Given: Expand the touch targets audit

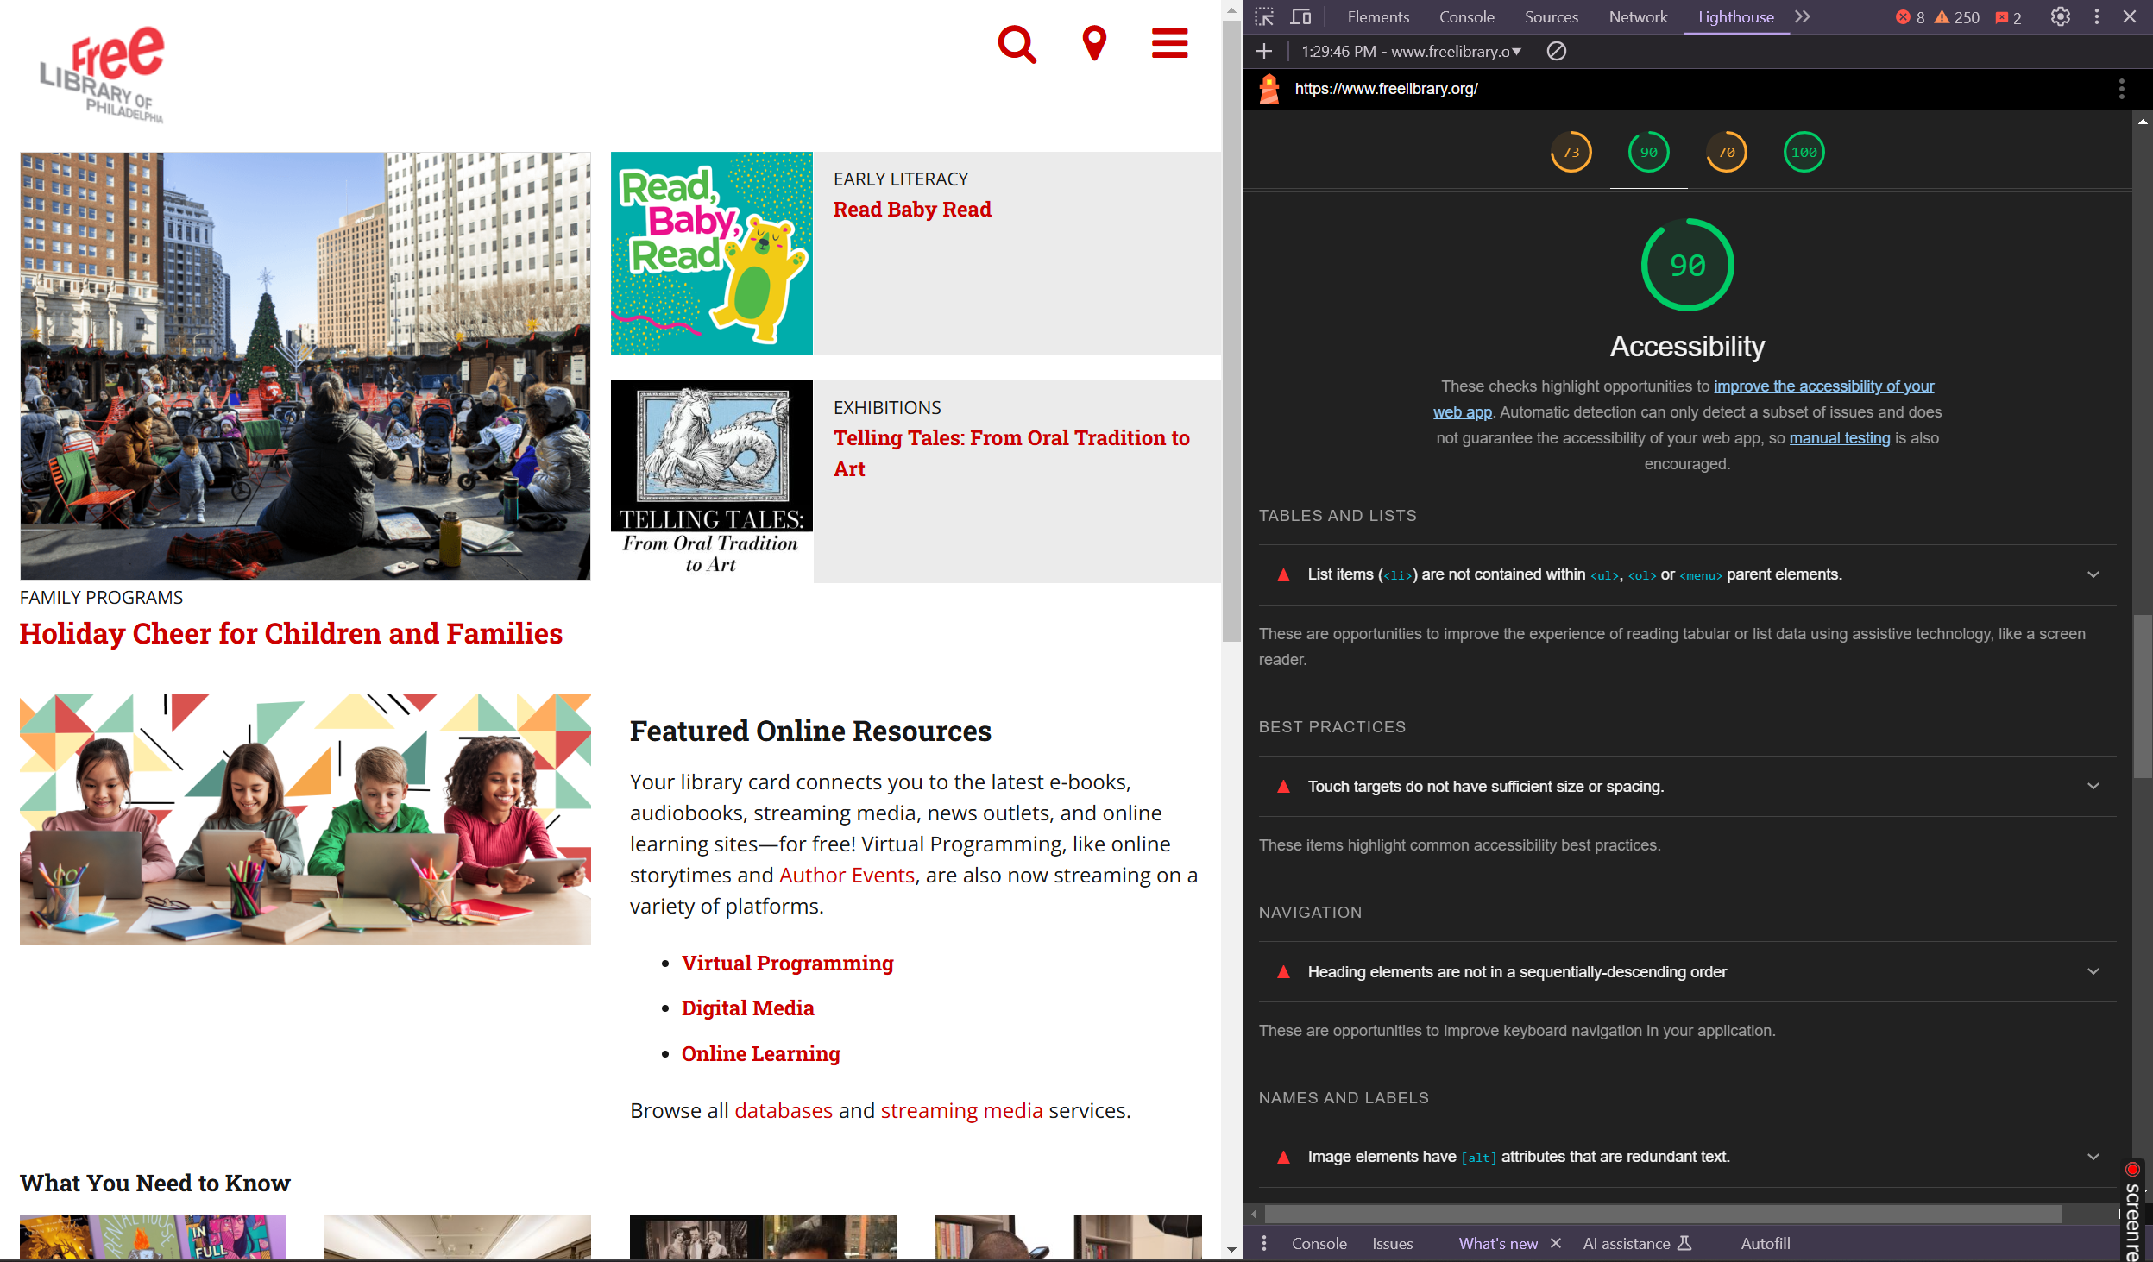Looking at the screenshot, I should (1687, 786).
